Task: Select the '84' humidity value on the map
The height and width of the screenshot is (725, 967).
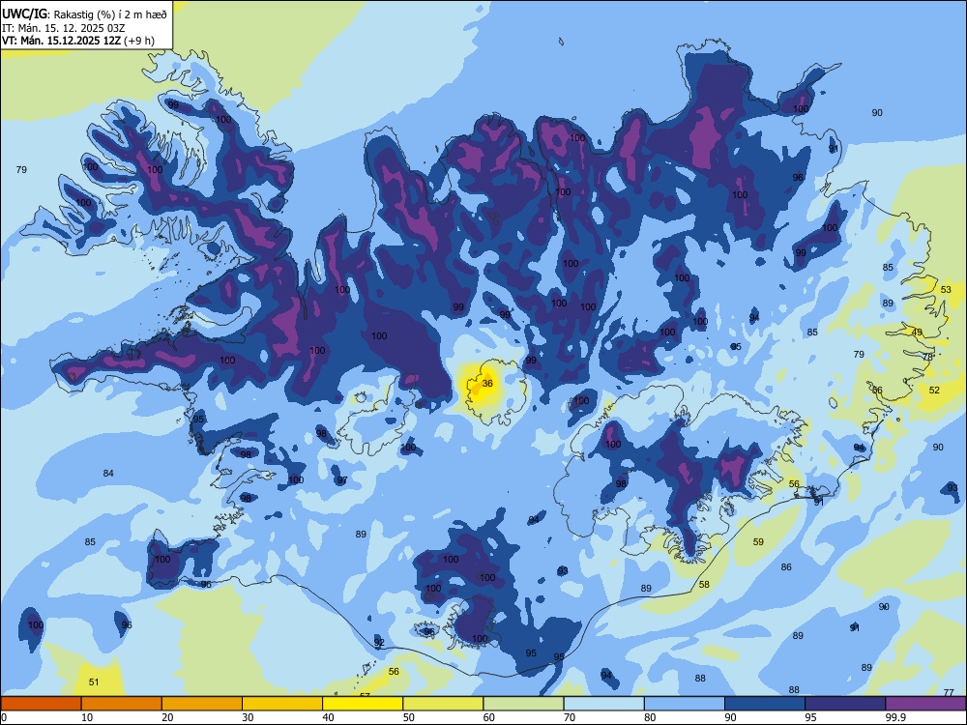Action: [x=108, y=474]
